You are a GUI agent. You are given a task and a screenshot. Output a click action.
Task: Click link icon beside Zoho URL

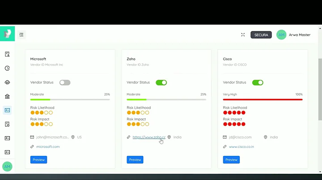[x=128, y=137]
